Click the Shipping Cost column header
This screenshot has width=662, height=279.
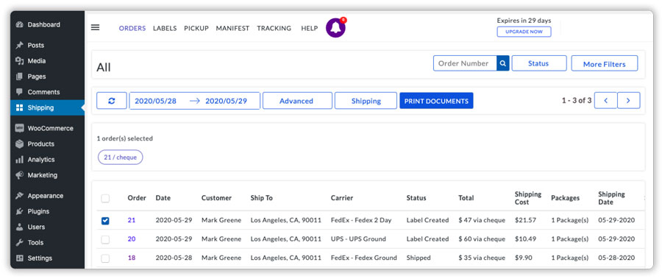527,198
